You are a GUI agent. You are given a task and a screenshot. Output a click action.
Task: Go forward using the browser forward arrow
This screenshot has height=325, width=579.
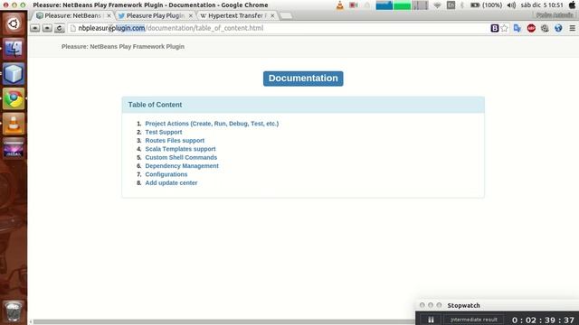pos(47,28)
